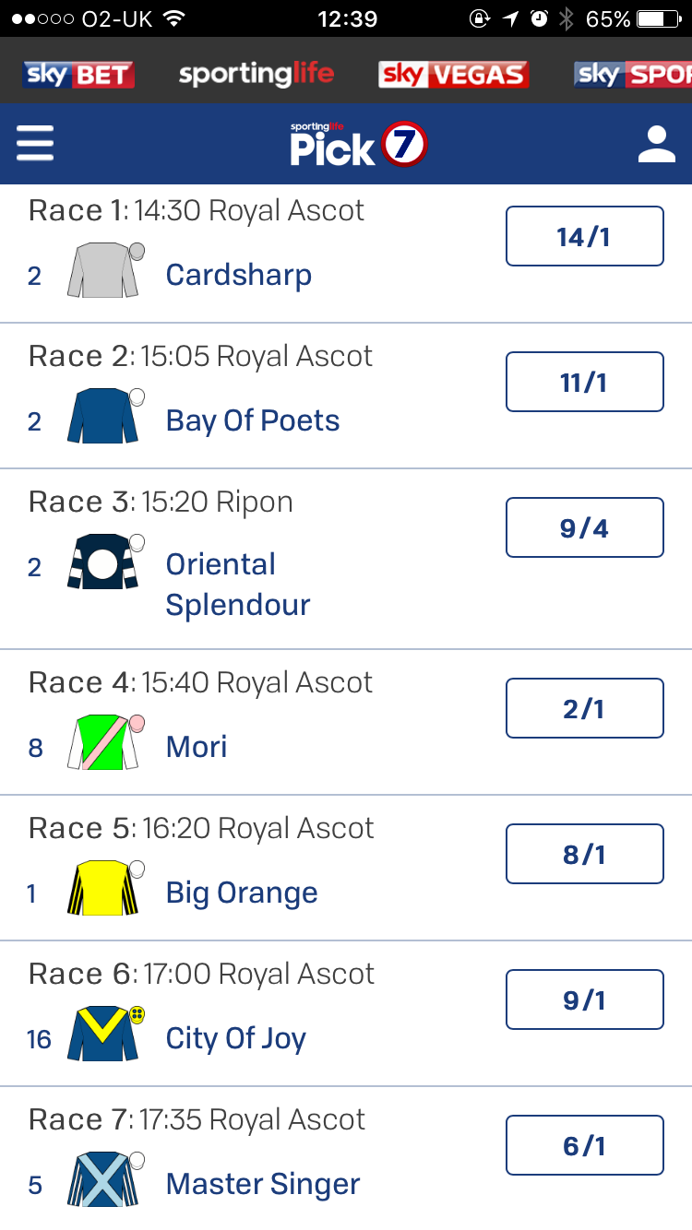Viewport: 692px width, 1230px height.
Task: Open the hamburger menu
Action: tap(35, 144)
